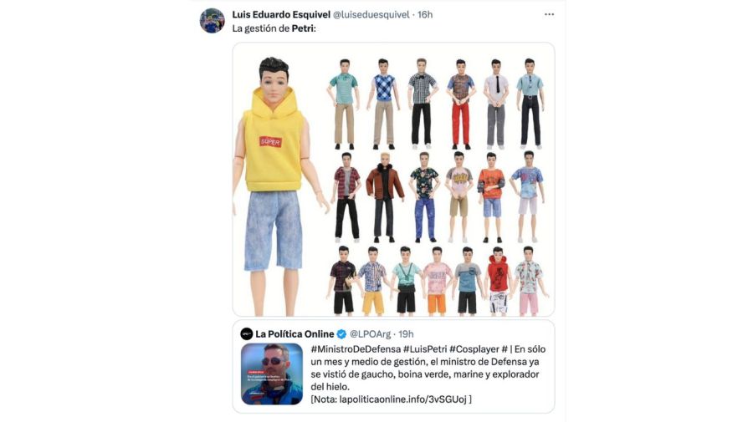The height and width of the screenshot is (422, 753).
Task: Click the 19h timestamp of quoted tweet
Action: pos(406,334)
